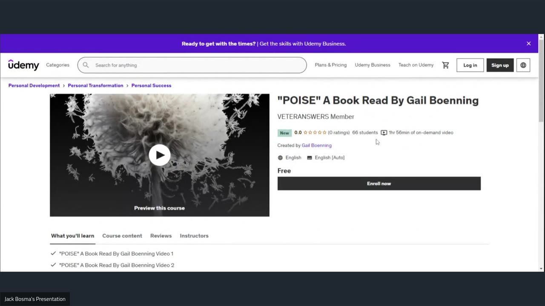Image resolution: width=545 pixels, height=306 pixels.
Task: Click the star rating icons
Action: point(315,133)
